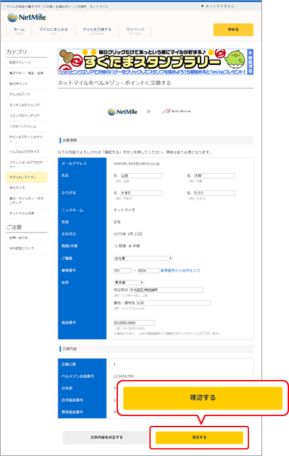Select the 既婚 radio button
Viewport: 289px width, 456px height.
(x=116, y=246)
